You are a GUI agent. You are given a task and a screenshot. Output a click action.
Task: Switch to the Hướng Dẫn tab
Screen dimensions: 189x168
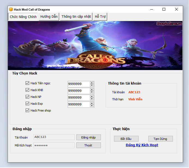click(x=49, y=17)
